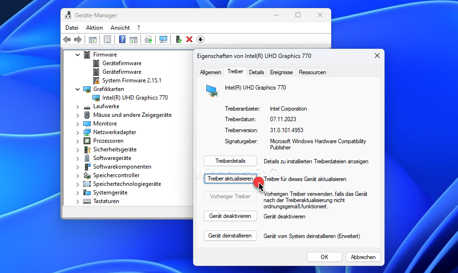
Task: Expand the Netzwerkadapter node
Action: 77,133
